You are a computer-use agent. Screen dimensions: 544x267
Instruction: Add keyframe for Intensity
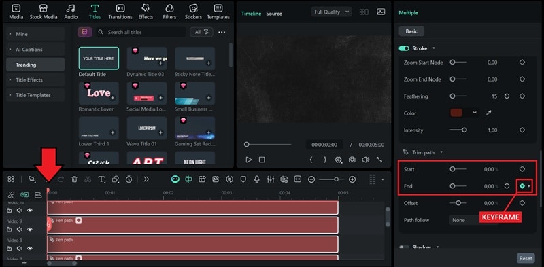click(x=522, y=130)
